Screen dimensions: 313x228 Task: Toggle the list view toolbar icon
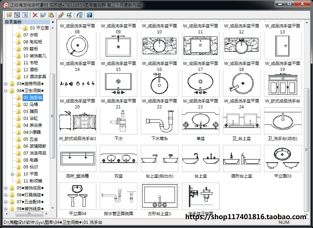(25, 15)
